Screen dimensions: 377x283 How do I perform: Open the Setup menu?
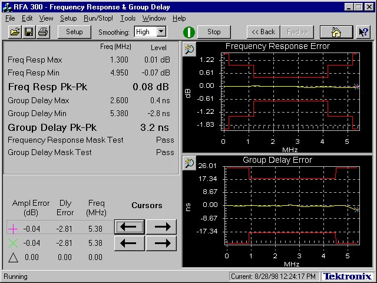click(68, 18)
